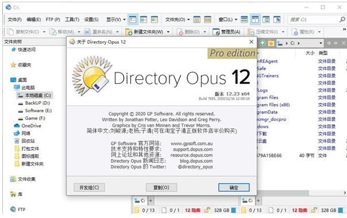This screenshot has height=218, width=347.
Task: Open the FTP (P) menu
Action: click(x=53, y=20)
